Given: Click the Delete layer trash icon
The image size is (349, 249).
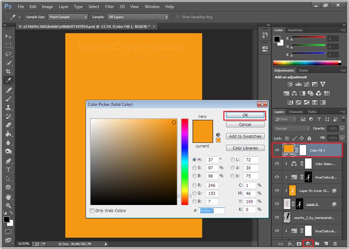Looking at the screenshot, I should click(335, 243).
